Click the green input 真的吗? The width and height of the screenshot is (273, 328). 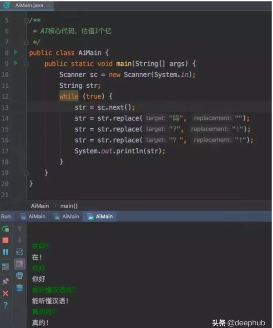[x=44, y=312]
